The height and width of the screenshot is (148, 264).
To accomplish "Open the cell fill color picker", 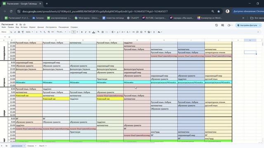I will pos(99,32).
